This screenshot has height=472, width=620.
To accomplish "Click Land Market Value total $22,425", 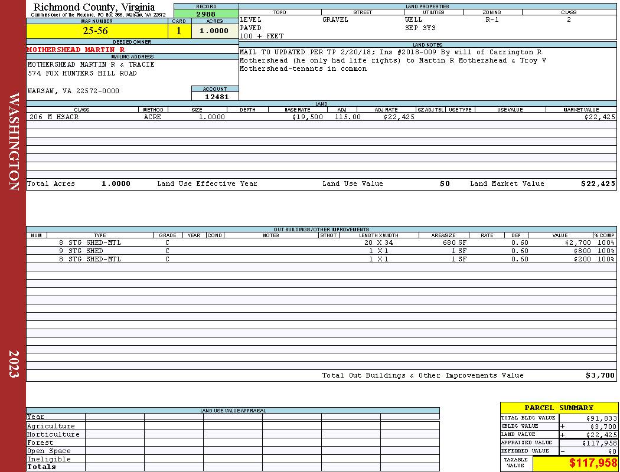I will (598, 183).
